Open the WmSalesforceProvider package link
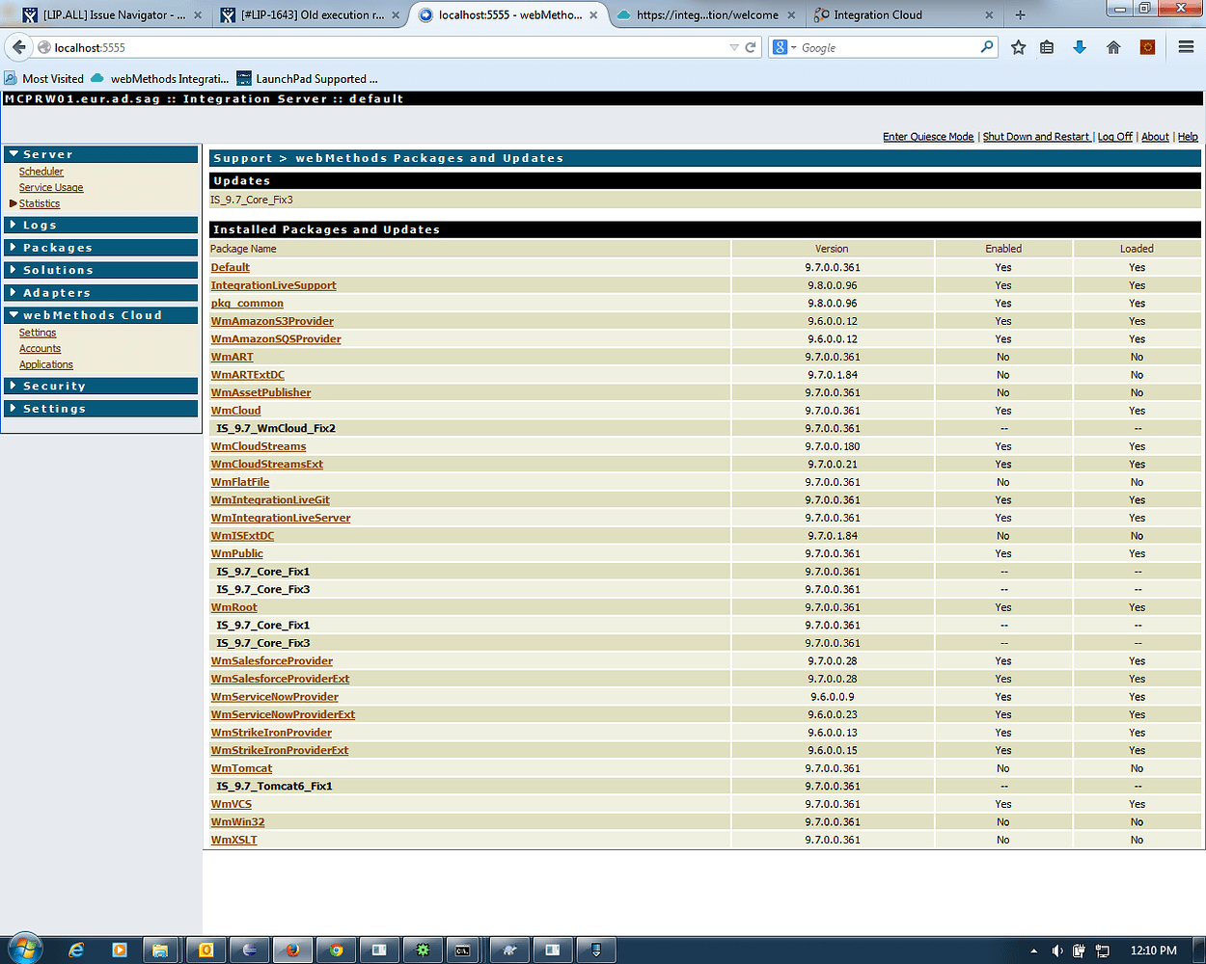 coord(272,661)
